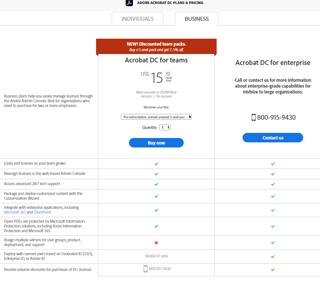Click the phone icon in volume discounts row

coord(145,269)
